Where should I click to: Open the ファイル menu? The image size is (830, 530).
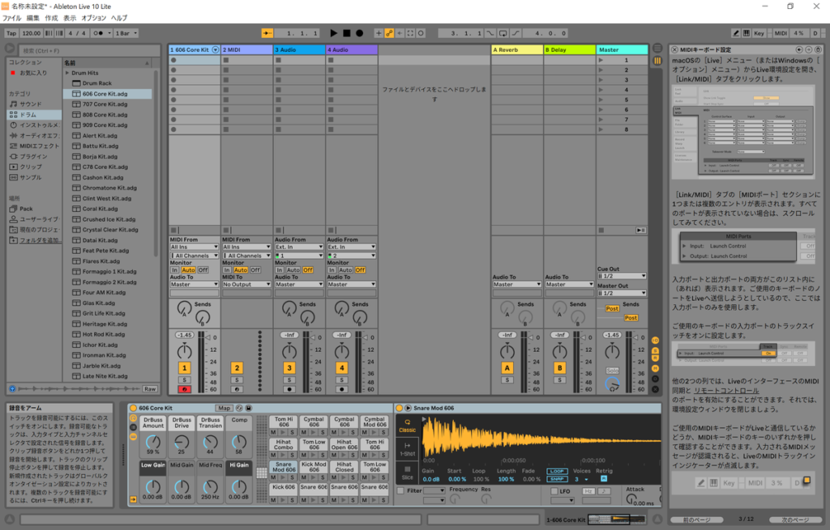click(x=11, y=18)
